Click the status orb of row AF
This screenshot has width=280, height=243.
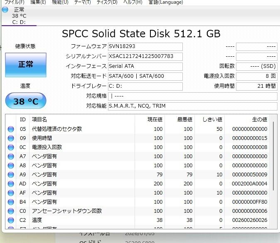click(x=11, y=193)
